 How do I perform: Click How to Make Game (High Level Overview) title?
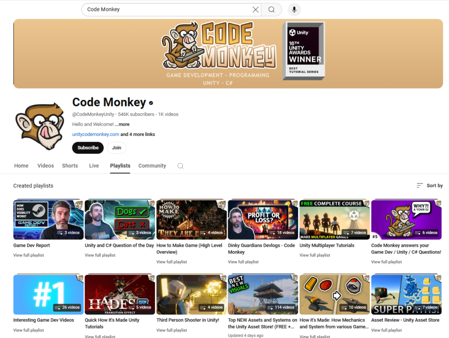189,249
